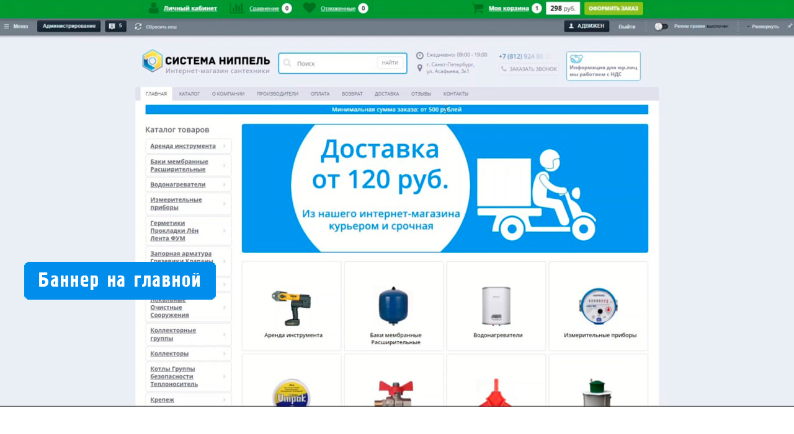Open the Измерительные приборы category card
Viewport: 794px width, 434px height.
pos(599,306)
